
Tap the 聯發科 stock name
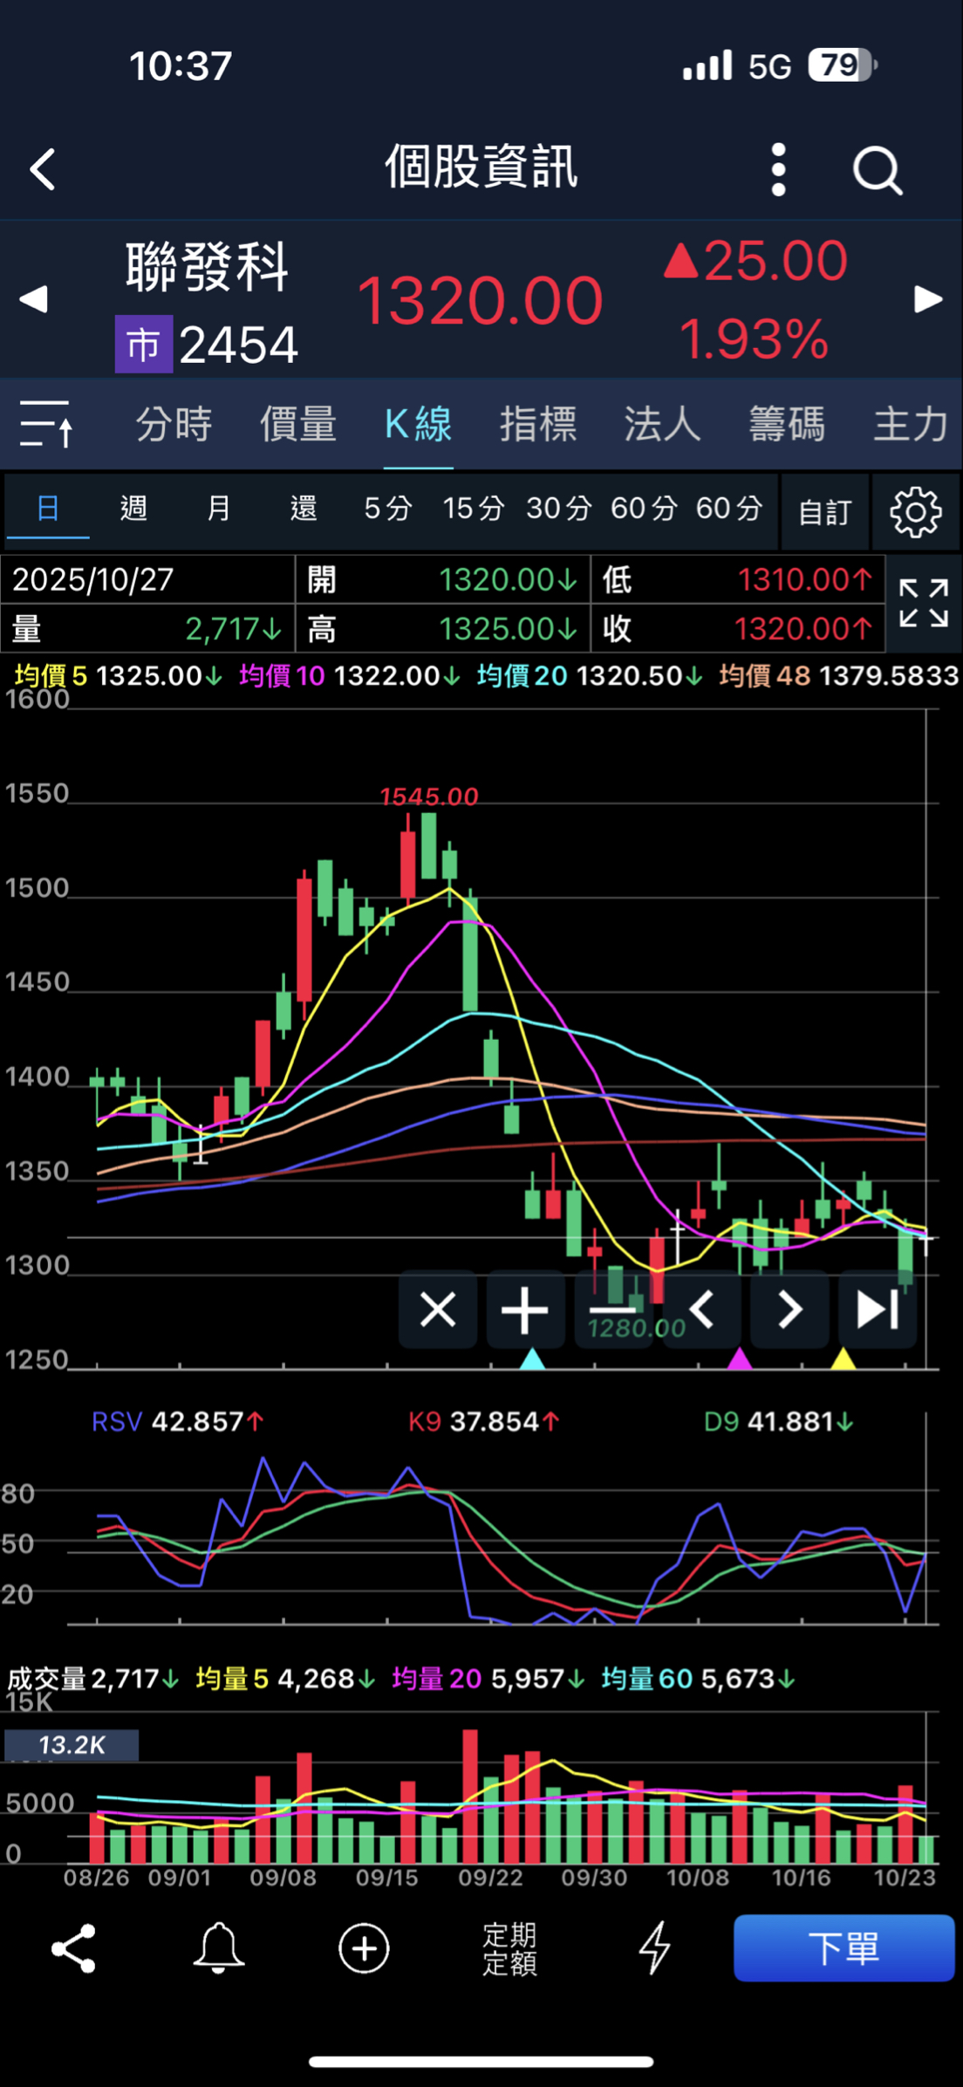click(208, 267)
